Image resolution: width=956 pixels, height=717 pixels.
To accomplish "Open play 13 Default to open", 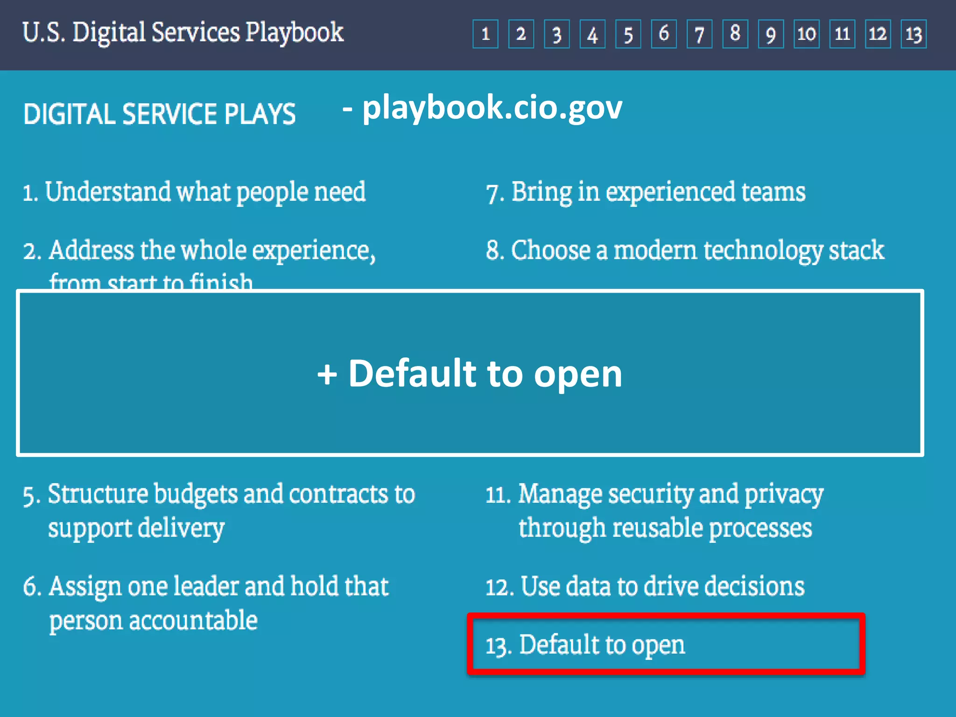I will tap(585, 645).
